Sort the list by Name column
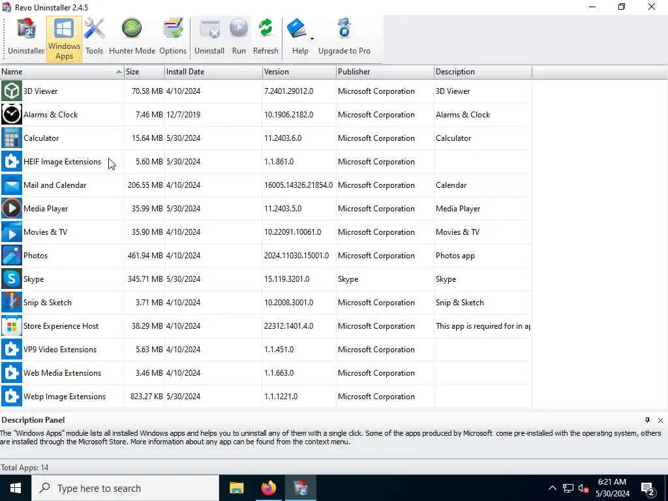The height and width of the screenshot is (501, 668). tap(62, 72)
